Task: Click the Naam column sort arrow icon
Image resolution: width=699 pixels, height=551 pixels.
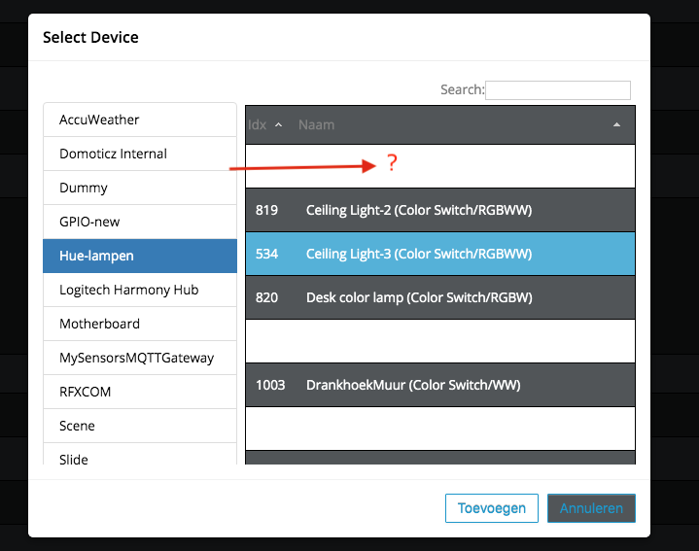Action: point(616,124)
